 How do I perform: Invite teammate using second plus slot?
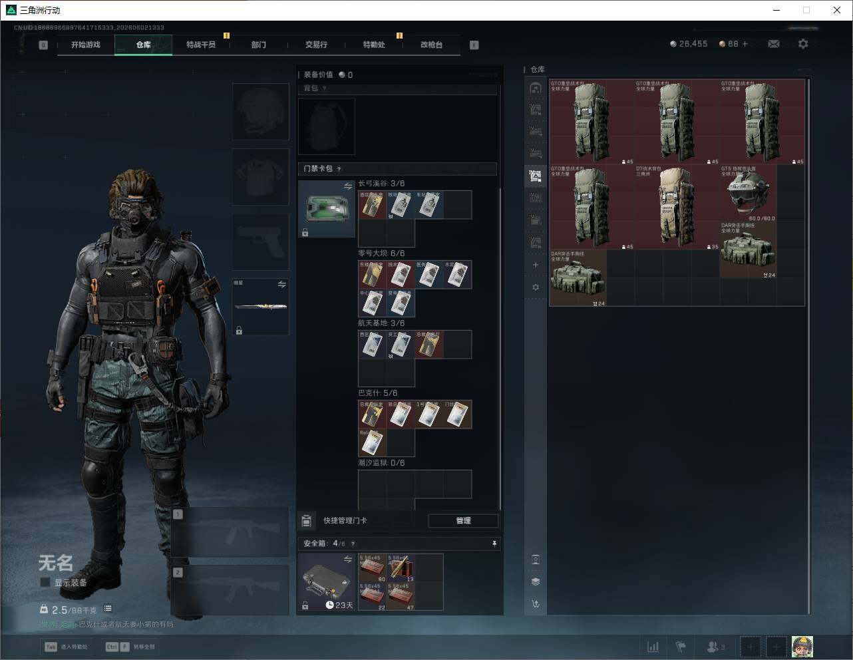click(776, 647)
